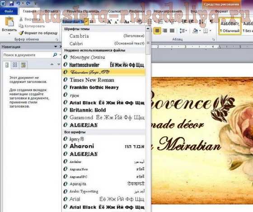253x212 pixels.
Task: Switch to browse search results view in navigation pane
Action: pos(23,65)
